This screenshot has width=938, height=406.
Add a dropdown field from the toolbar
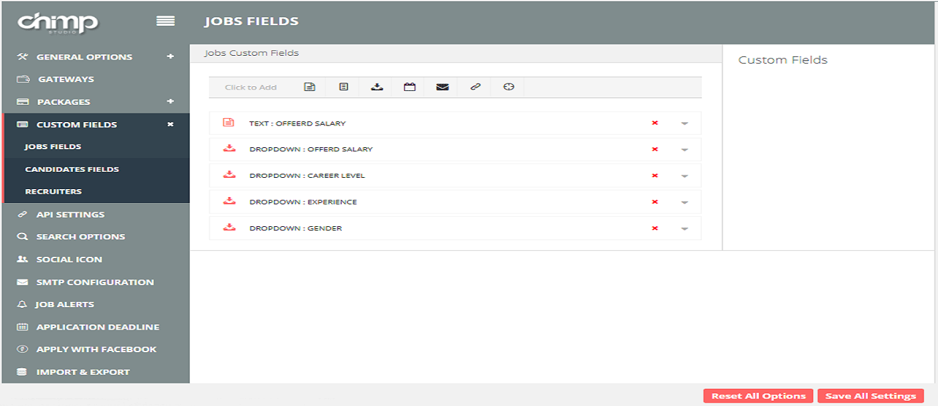[377, 87]
